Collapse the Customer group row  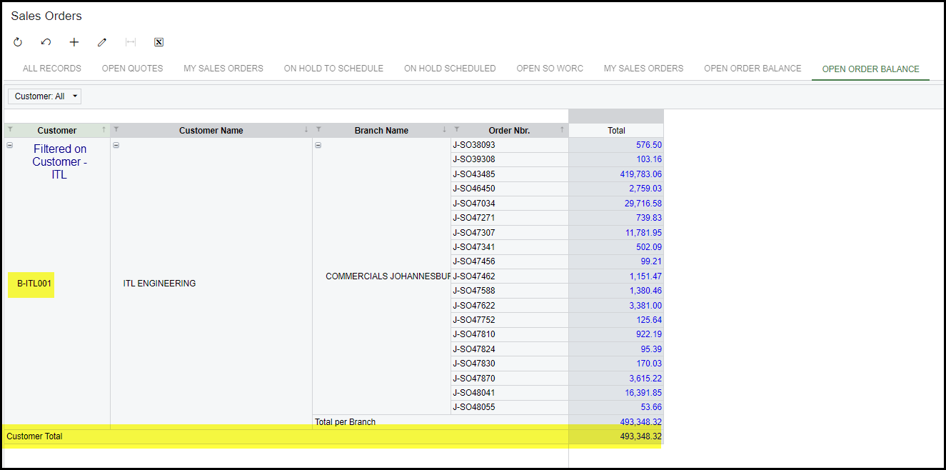pyautogui.click(x=10, y=145)
